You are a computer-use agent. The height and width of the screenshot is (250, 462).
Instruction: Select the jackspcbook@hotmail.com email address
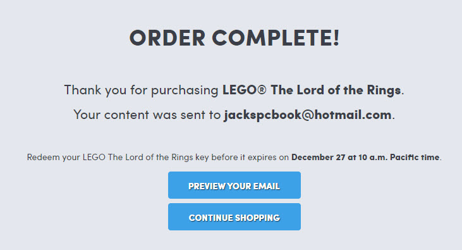308,115
